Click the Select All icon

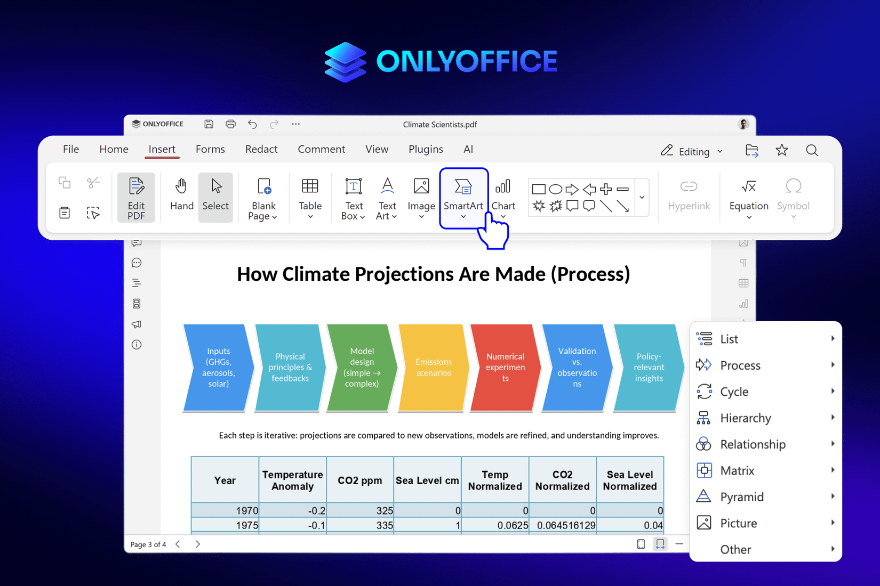(93, 213)
